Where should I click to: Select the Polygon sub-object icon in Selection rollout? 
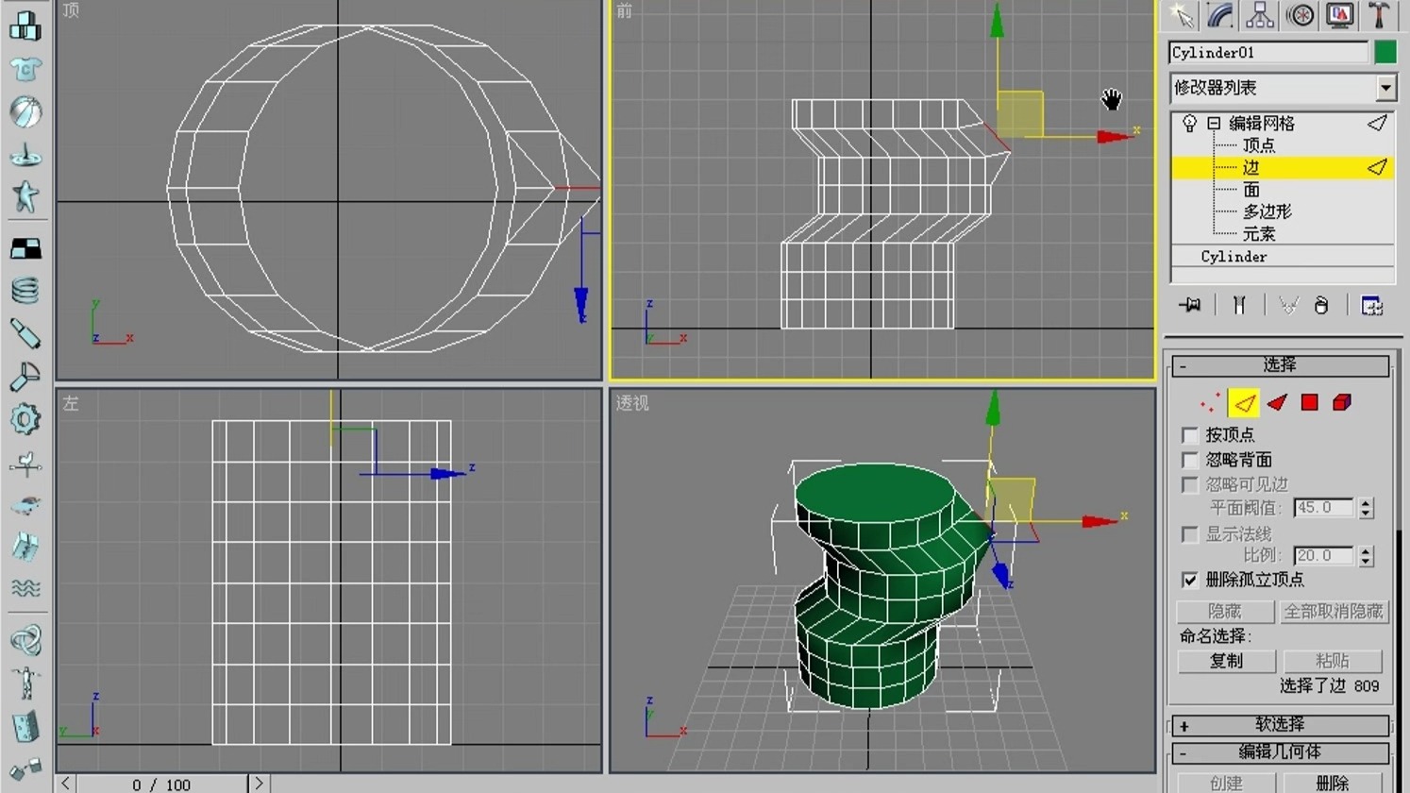click(x=1309, y=402)
